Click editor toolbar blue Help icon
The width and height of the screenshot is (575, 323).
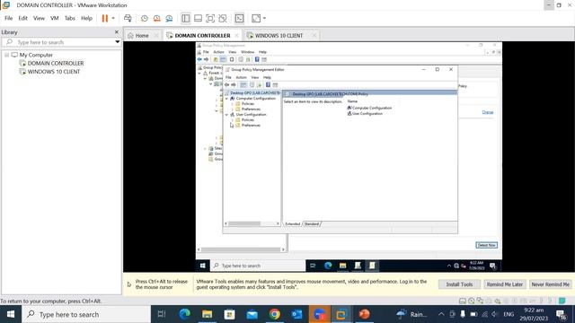[x=268, y=85]
